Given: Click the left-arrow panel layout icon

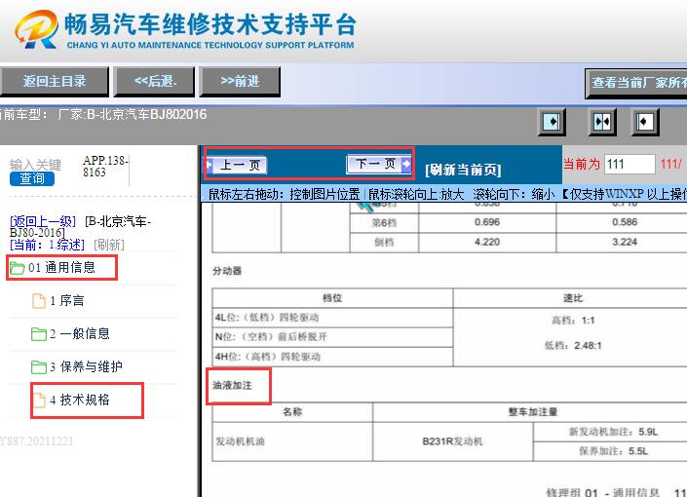Looking at the screenshot, I should 645,122.
